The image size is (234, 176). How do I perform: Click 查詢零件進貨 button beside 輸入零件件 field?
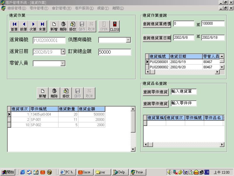tap(156, 104)
